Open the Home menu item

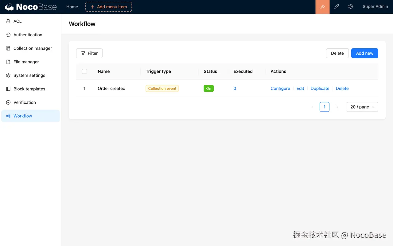click(x=72, y=7)
